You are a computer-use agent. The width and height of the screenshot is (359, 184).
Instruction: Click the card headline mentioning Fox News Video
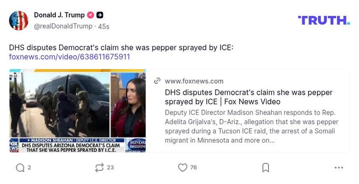(248, 97)
